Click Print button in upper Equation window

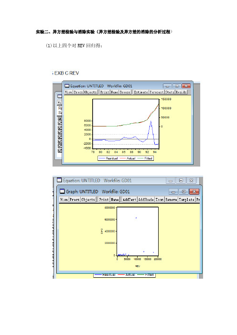pyautogui.click(x=105, y=92)
